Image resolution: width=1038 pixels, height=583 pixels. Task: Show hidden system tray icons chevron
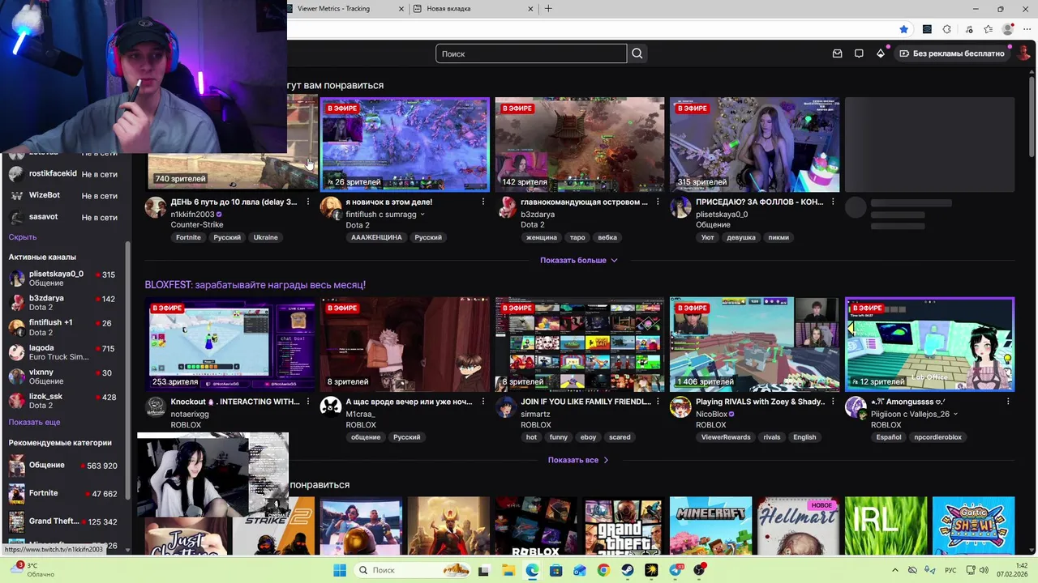click(x=895, y=570)
